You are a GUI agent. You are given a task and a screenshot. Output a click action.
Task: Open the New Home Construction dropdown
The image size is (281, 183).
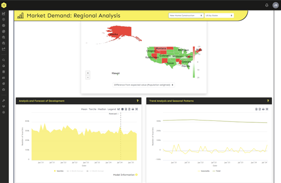[x=186, y=15]
